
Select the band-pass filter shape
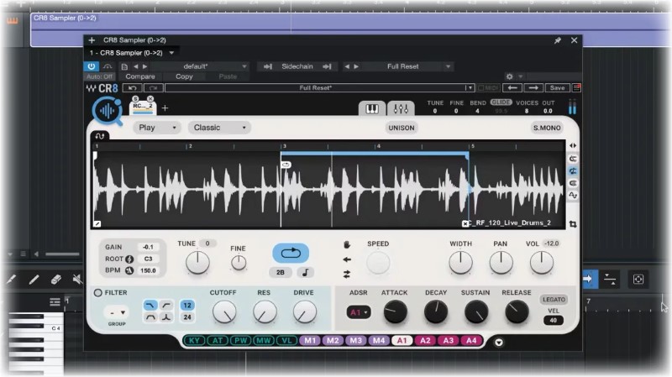coord(150,317)
